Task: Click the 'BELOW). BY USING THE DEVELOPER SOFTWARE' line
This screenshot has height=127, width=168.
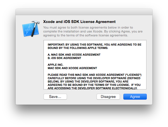Action: click(88, 82)
